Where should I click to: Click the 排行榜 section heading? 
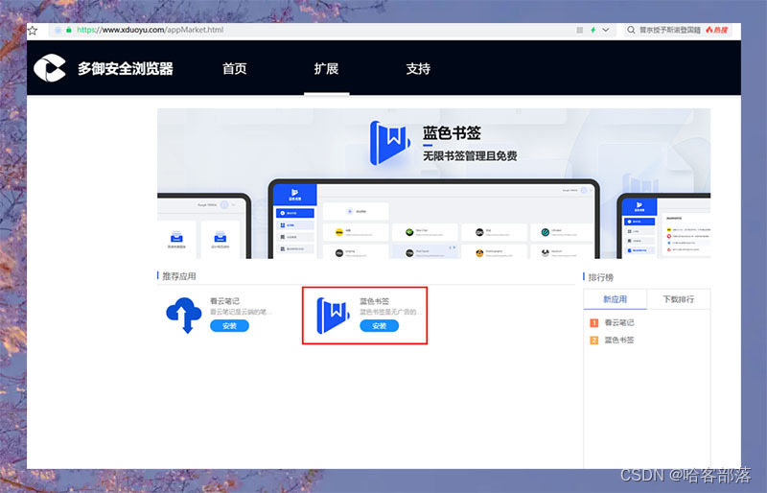pos(601,277)
